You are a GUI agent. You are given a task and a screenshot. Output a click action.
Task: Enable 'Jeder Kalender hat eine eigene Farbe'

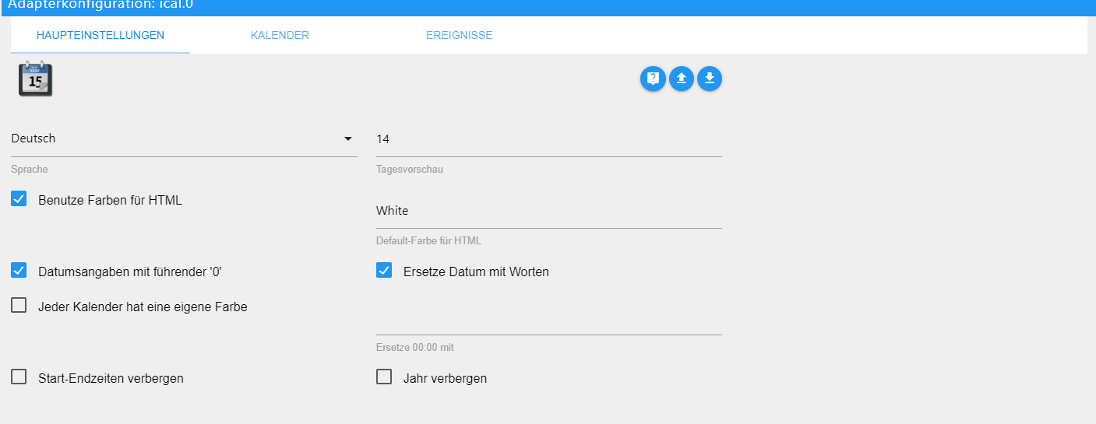click(19, 306)
